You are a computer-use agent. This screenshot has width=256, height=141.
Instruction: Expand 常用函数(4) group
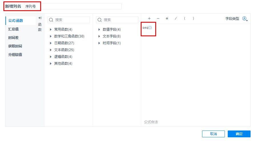[x=51, y=30]
